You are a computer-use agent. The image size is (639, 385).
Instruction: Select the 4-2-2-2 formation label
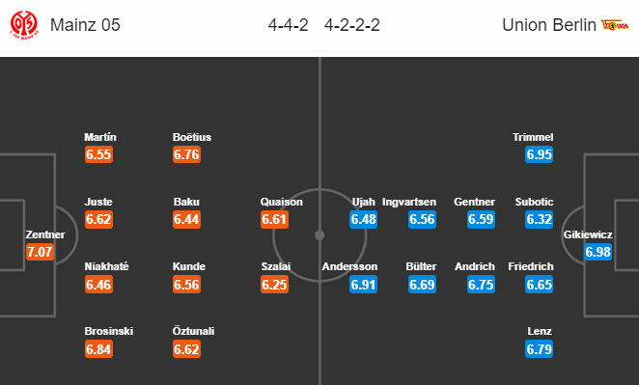click(352, 25)
